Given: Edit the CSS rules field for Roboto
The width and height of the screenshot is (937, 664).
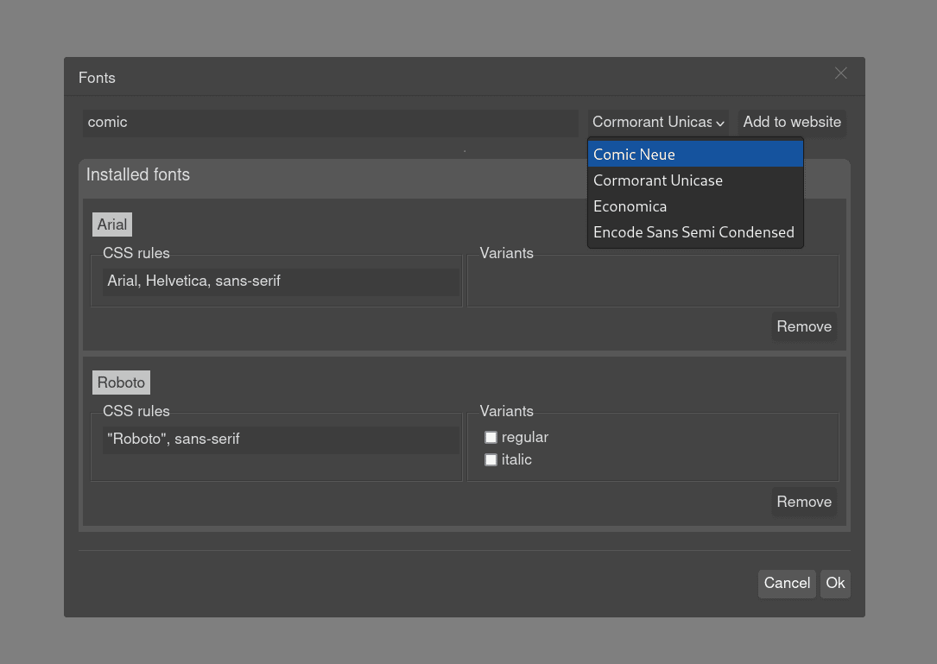Looking at the screenshot, I should (x=281, y=439).
